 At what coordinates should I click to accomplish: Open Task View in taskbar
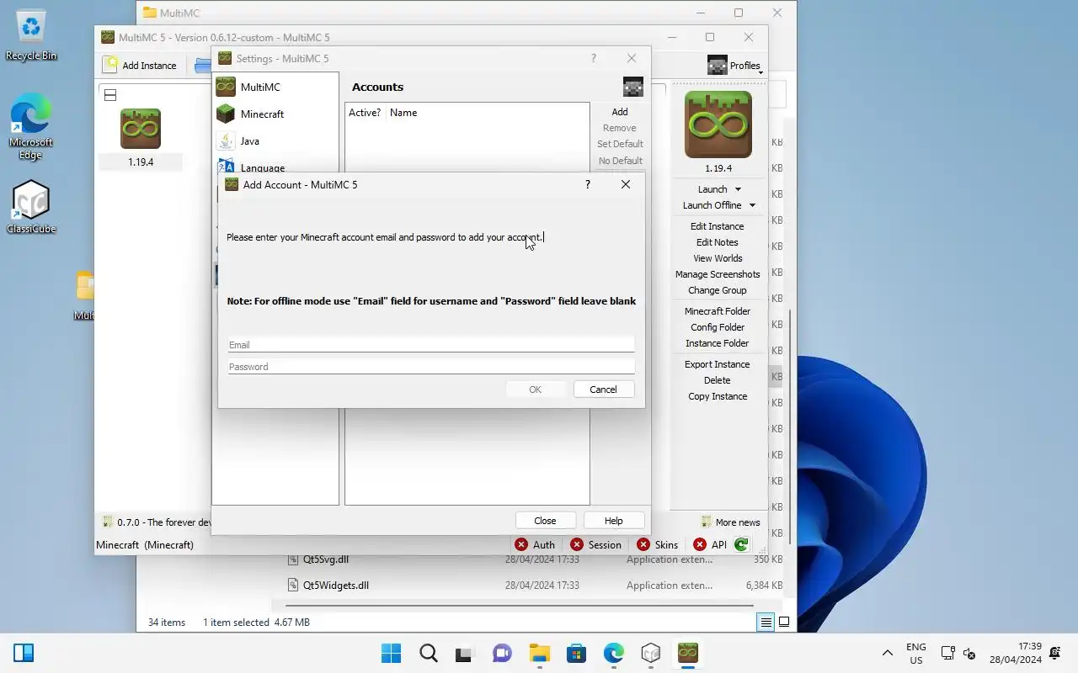click(x=465, y=653)
